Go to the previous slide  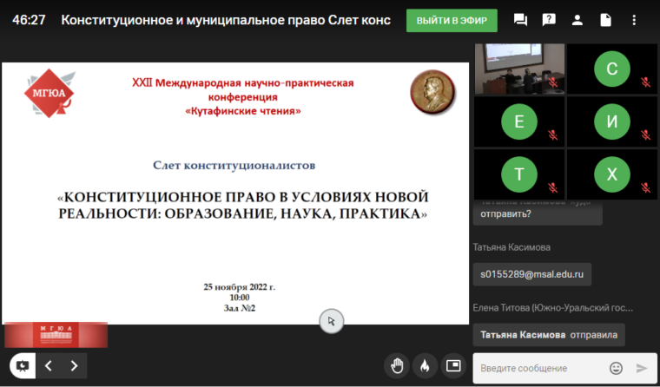(48, 365)
